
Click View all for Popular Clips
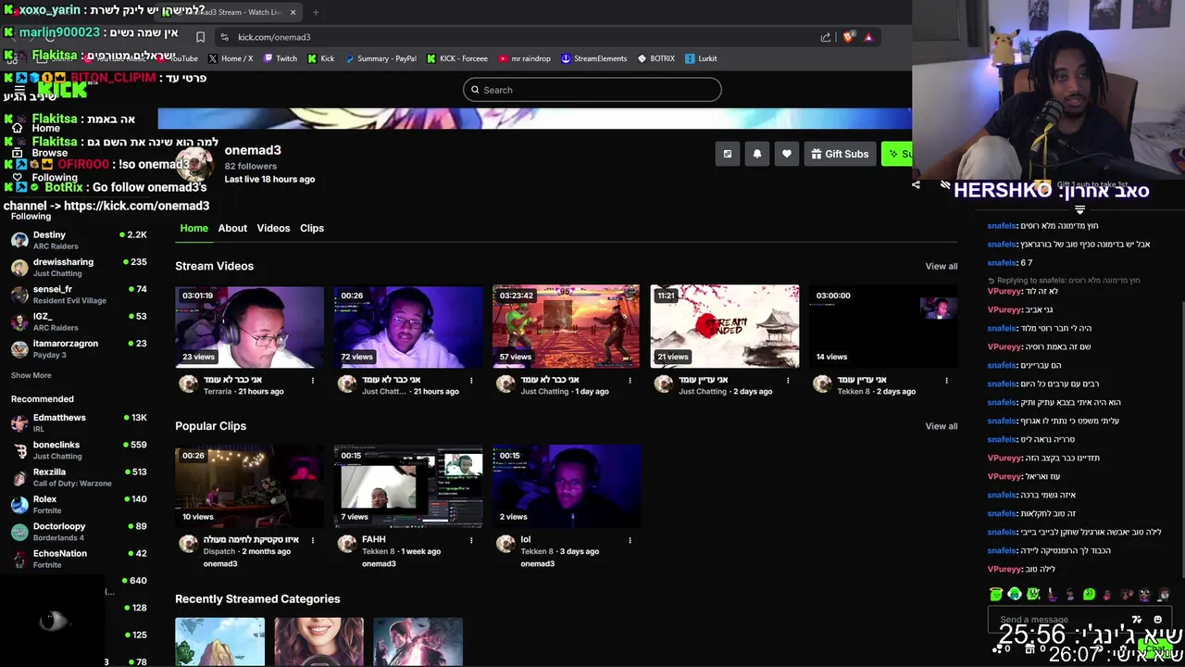coord(942,426)
